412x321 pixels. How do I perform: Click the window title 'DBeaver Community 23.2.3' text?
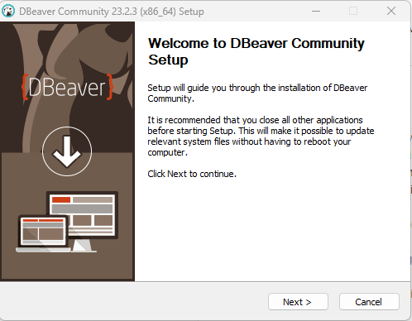[x=112, y=12]
